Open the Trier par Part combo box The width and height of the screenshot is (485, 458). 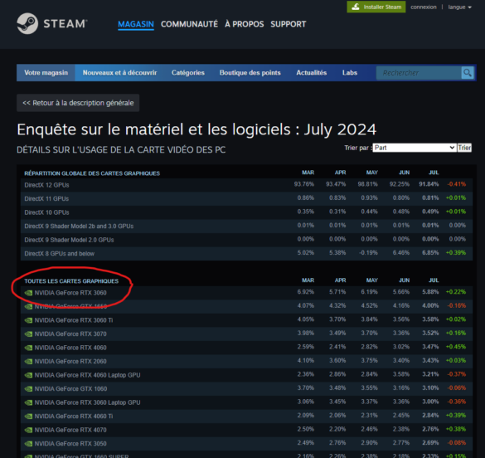[415, 148]
